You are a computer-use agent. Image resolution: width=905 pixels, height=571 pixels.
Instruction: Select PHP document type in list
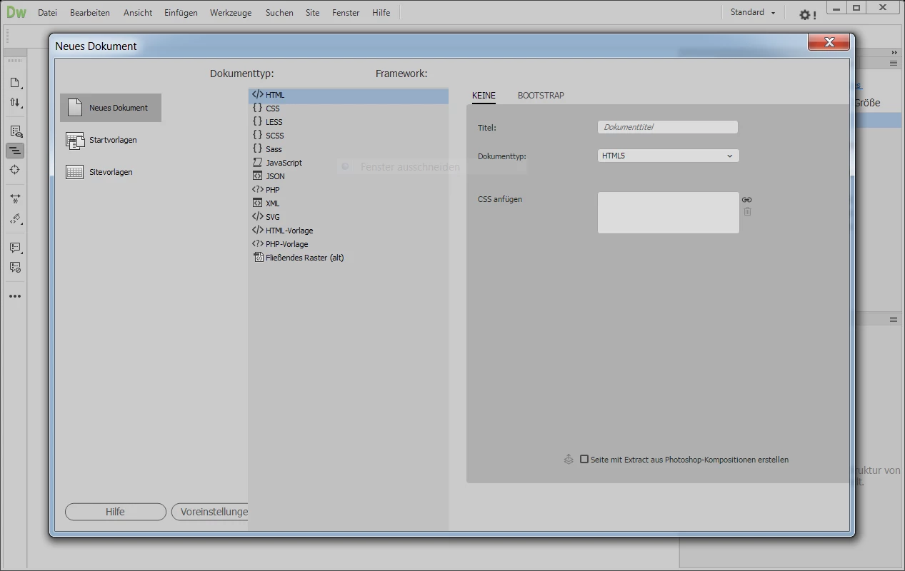pyautogui.click(x=349, y=190)
